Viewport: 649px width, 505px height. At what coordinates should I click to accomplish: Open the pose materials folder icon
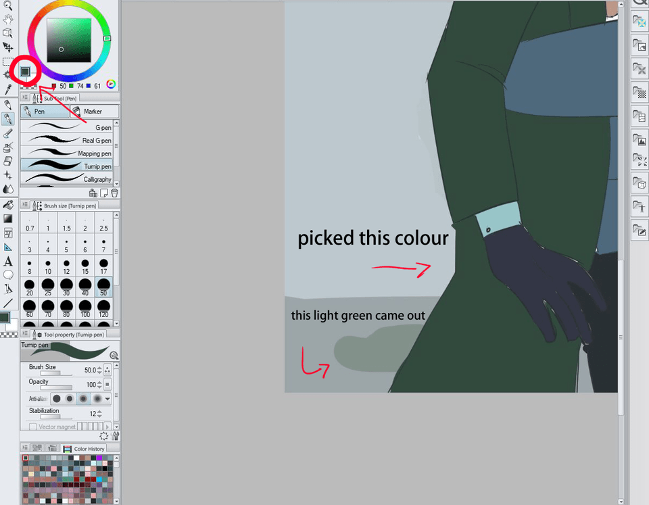coord(639,206)
